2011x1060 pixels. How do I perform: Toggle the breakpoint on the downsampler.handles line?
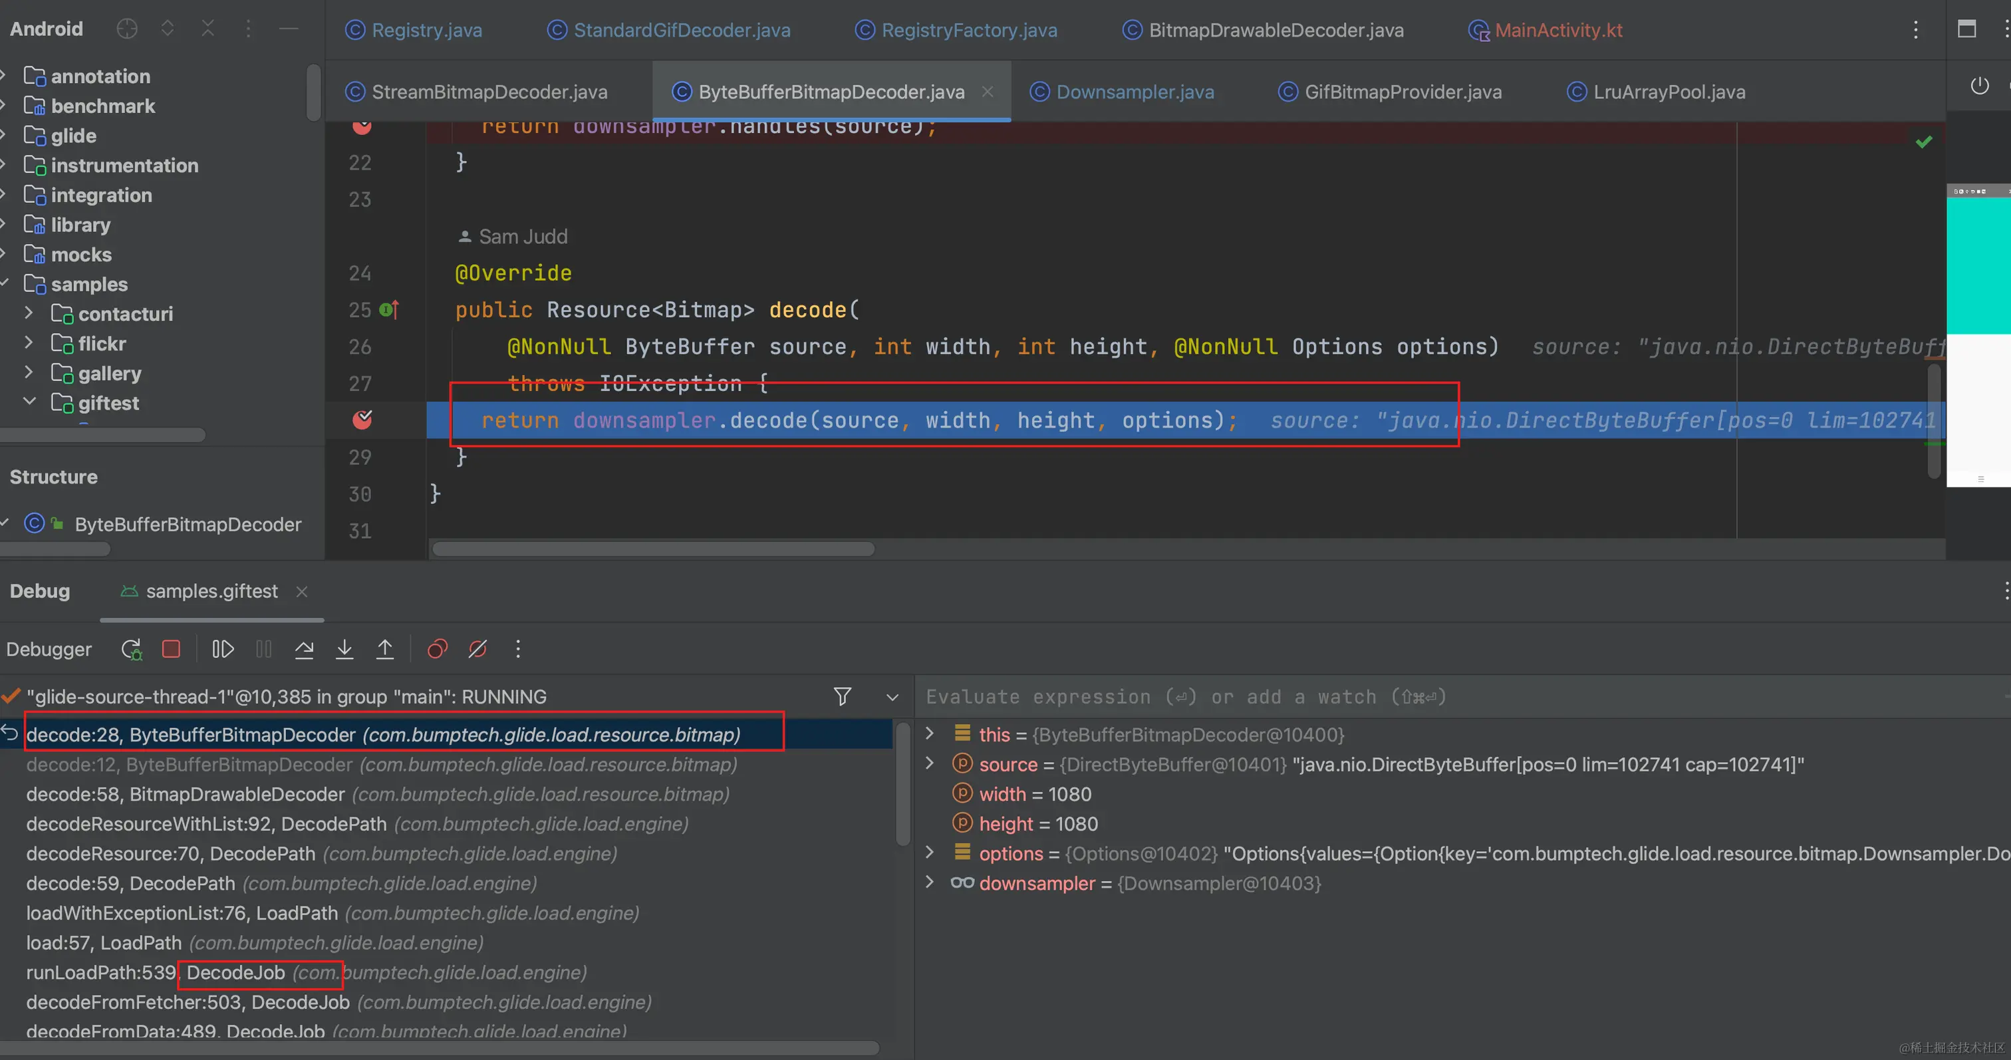tap(362, 126)
